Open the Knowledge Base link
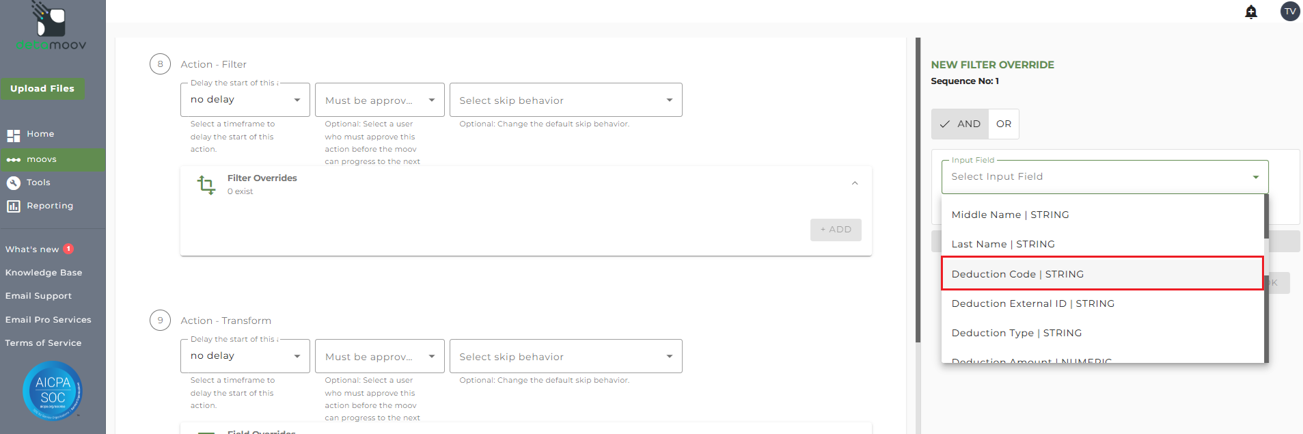 (x=44, y=273)
